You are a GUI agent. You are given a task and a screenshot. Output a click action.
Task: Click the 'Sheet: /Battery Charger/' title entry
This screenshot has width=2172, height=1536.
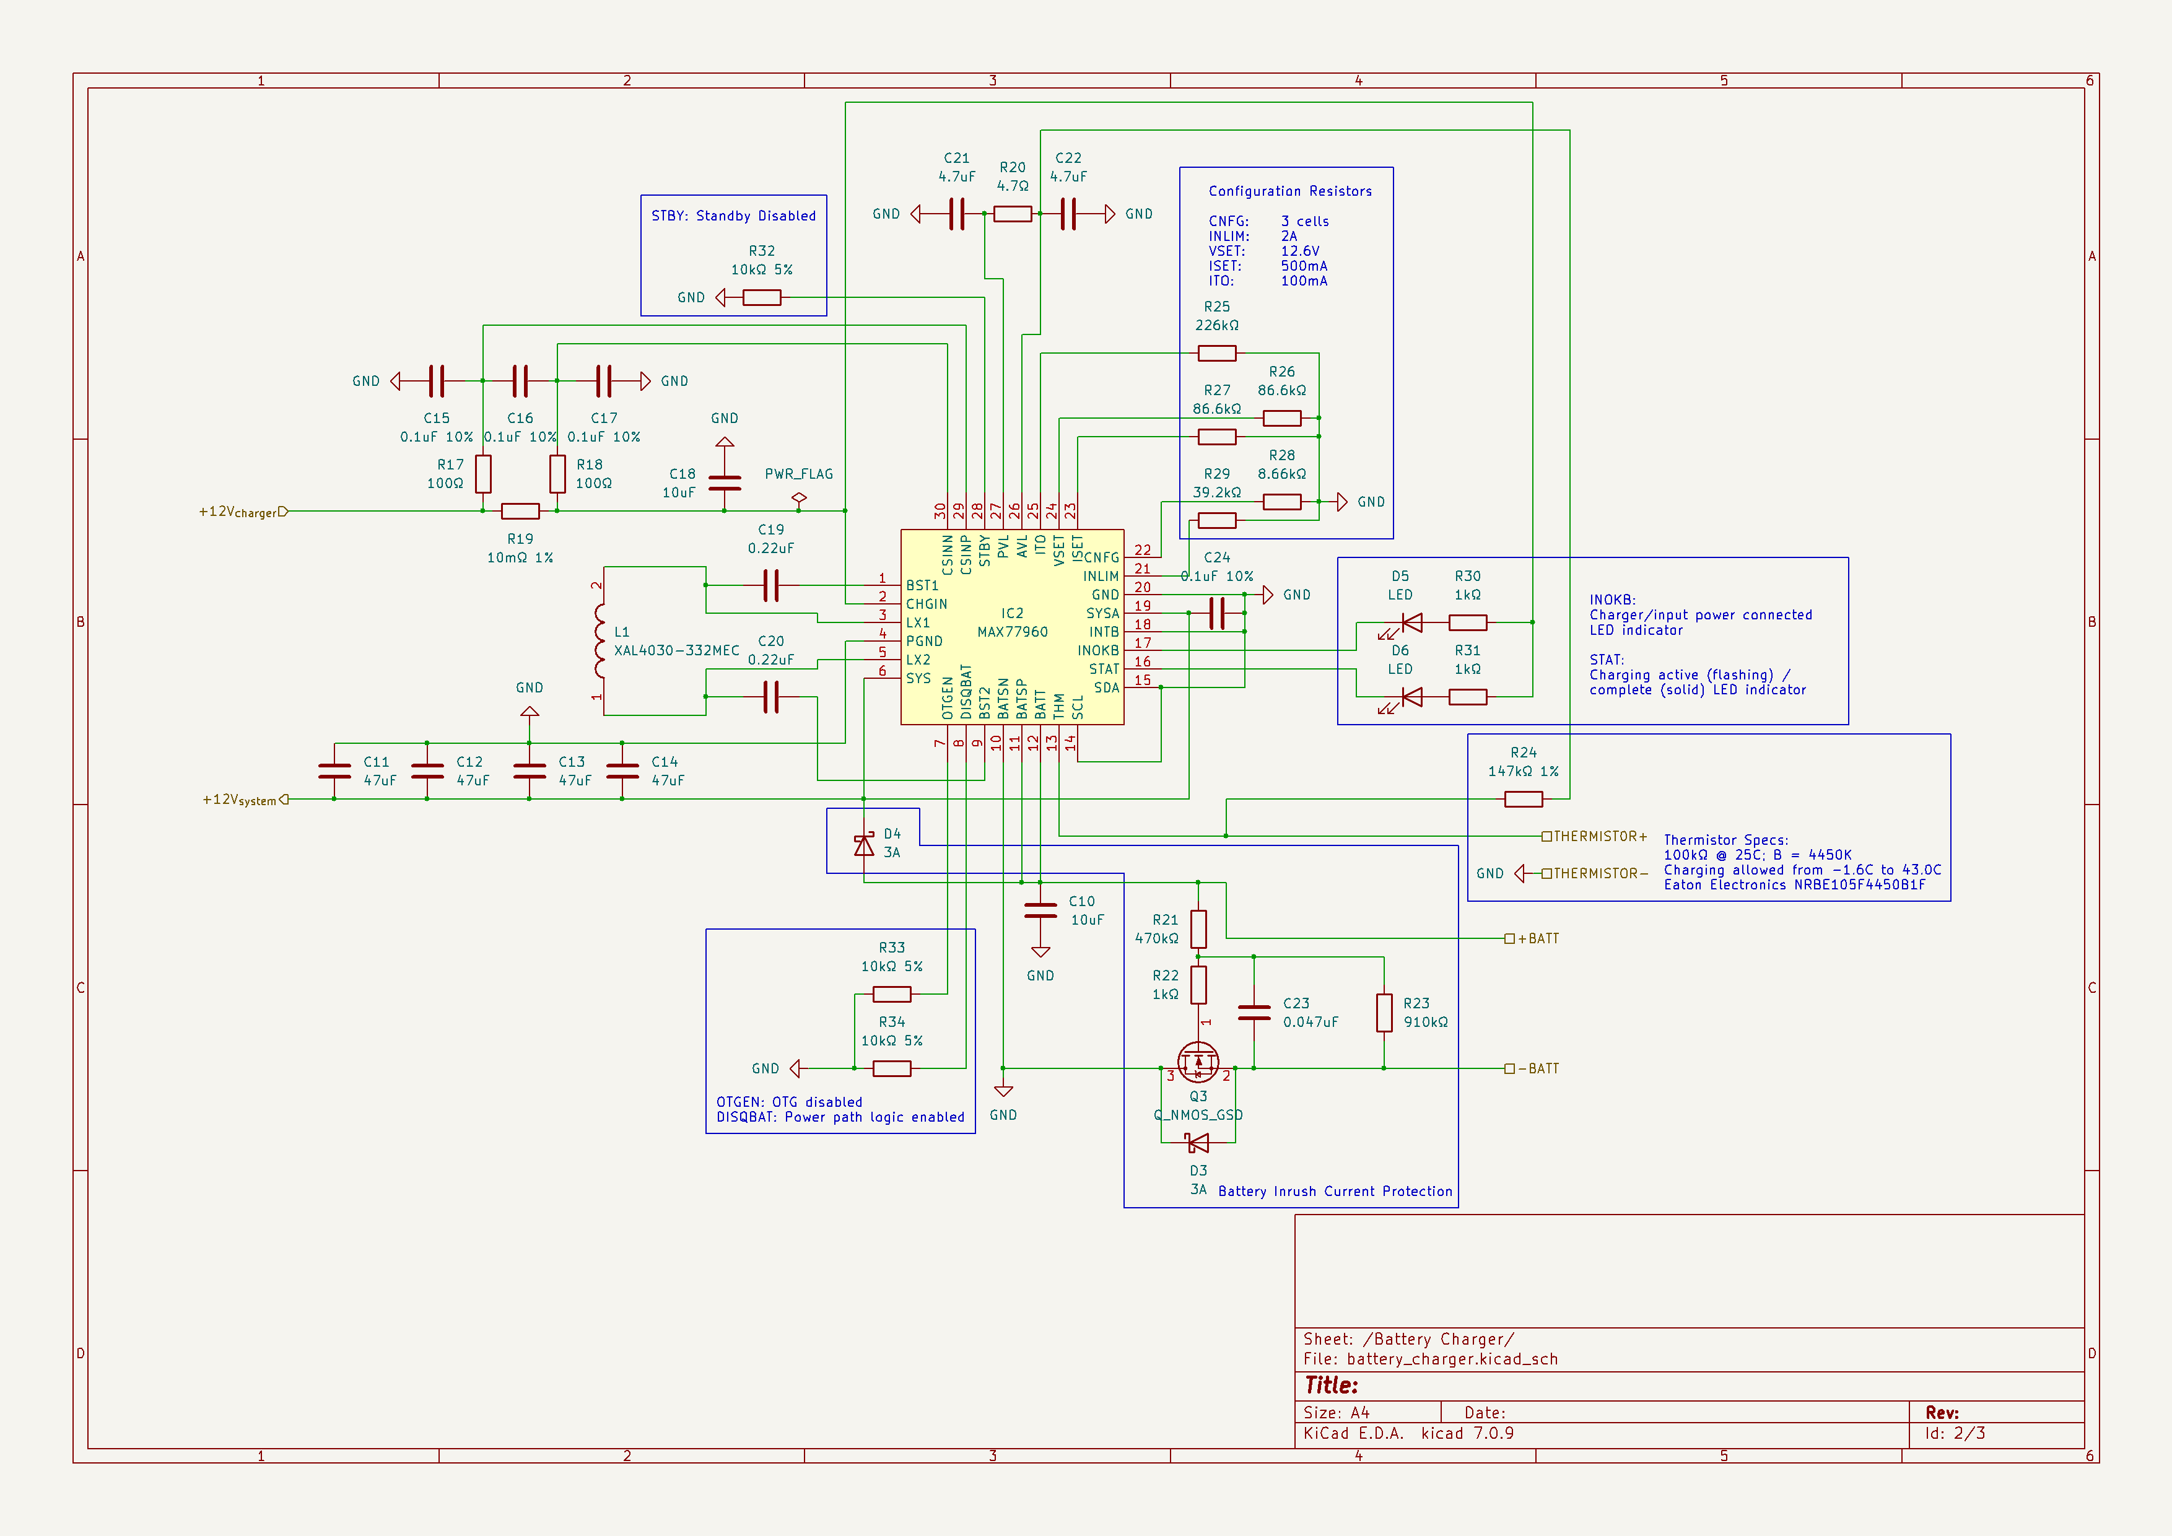point(1408,1339)
